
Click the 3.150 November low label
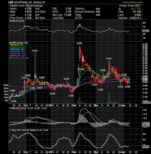point(13,101)
